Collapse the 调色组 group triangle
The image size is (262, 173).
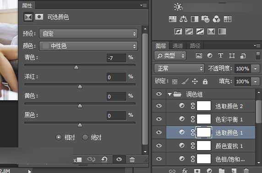(169, 94)
